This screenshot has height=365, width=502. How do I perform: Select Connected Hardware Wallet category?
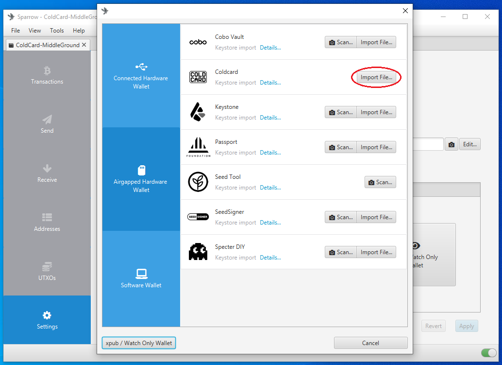pos(141,76)
